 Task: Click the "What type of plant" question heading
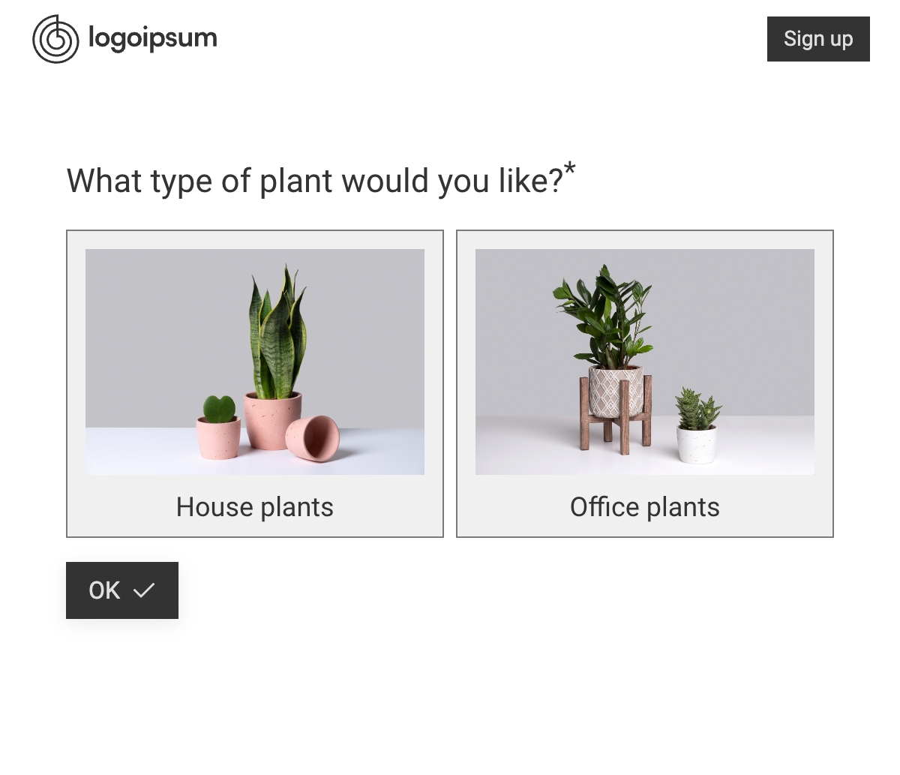(315, 182)
